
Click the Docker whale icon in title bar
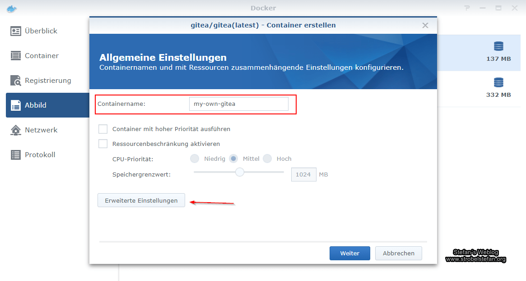tap(12, 8)
